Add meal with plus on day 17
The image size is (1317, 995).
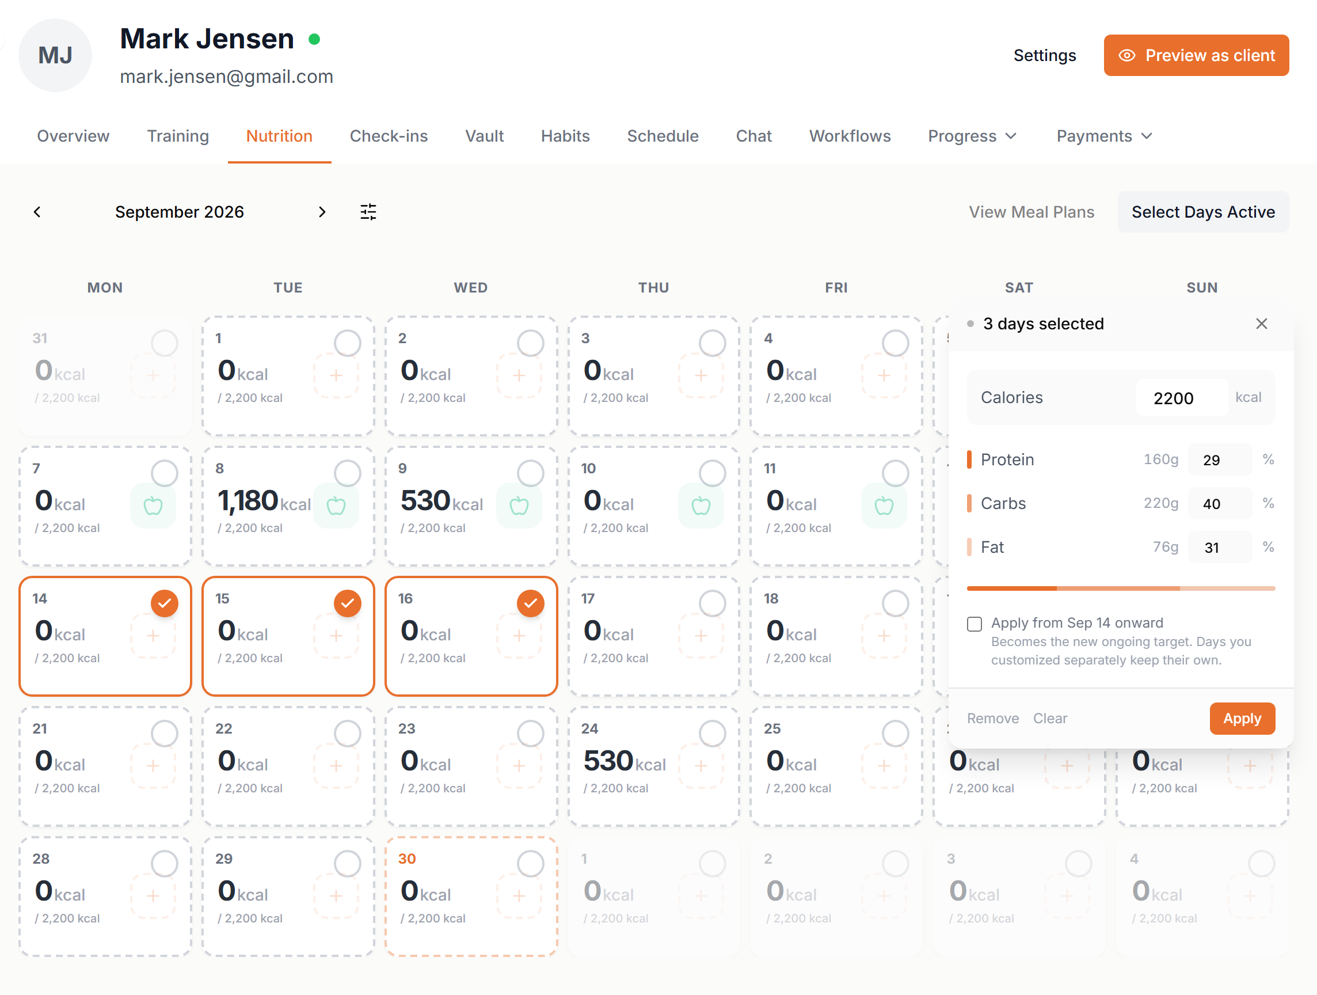(x=701, y=635)
